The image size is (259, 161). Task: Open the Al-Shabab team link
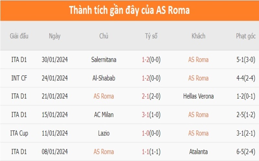click(104, 78)
